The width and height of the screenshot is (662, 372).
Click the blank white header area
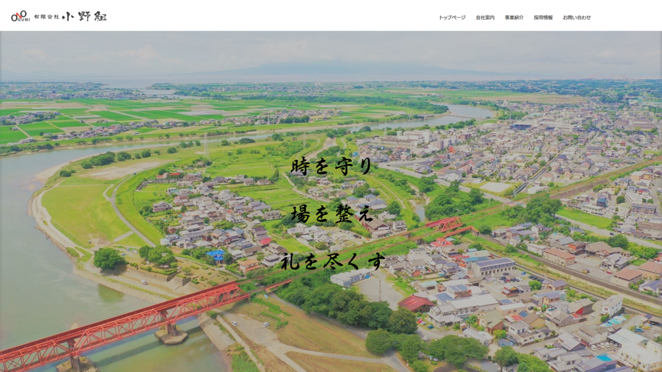coord(276,16)
